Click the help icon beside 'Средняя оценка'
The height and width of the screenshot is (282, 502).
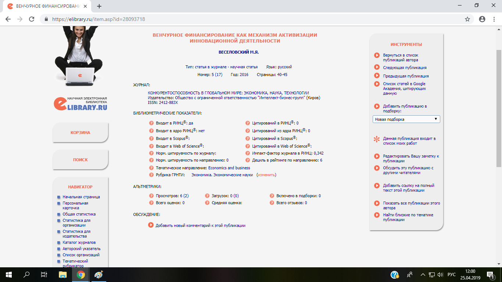[x=207, y=203]
